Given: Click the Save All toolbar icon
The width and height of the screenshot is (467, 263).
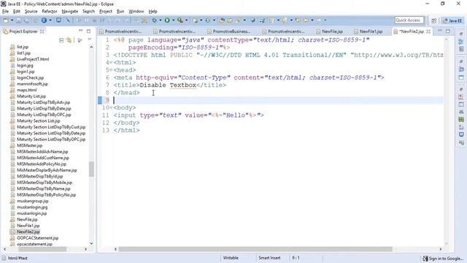Looking at the screenshot, I should coord(26,20).
